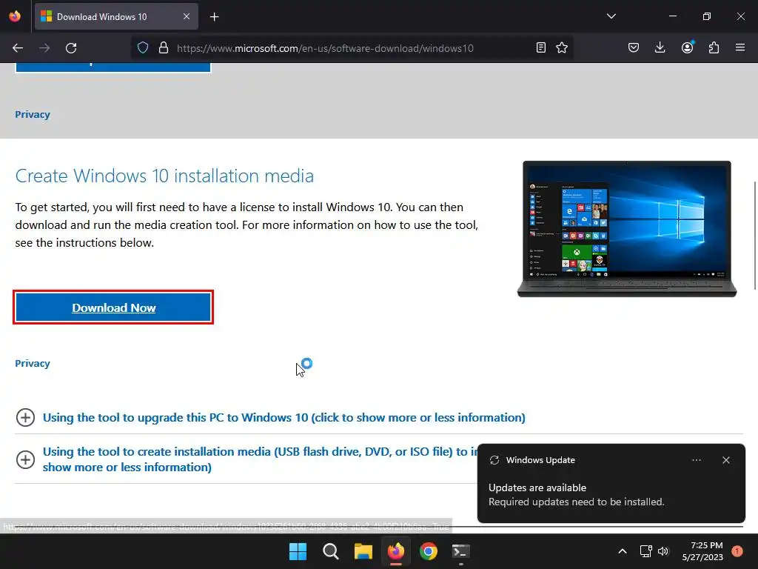758x569 pixels.
Task: Click the address bar URL field
Action: (x=325, y=48)
